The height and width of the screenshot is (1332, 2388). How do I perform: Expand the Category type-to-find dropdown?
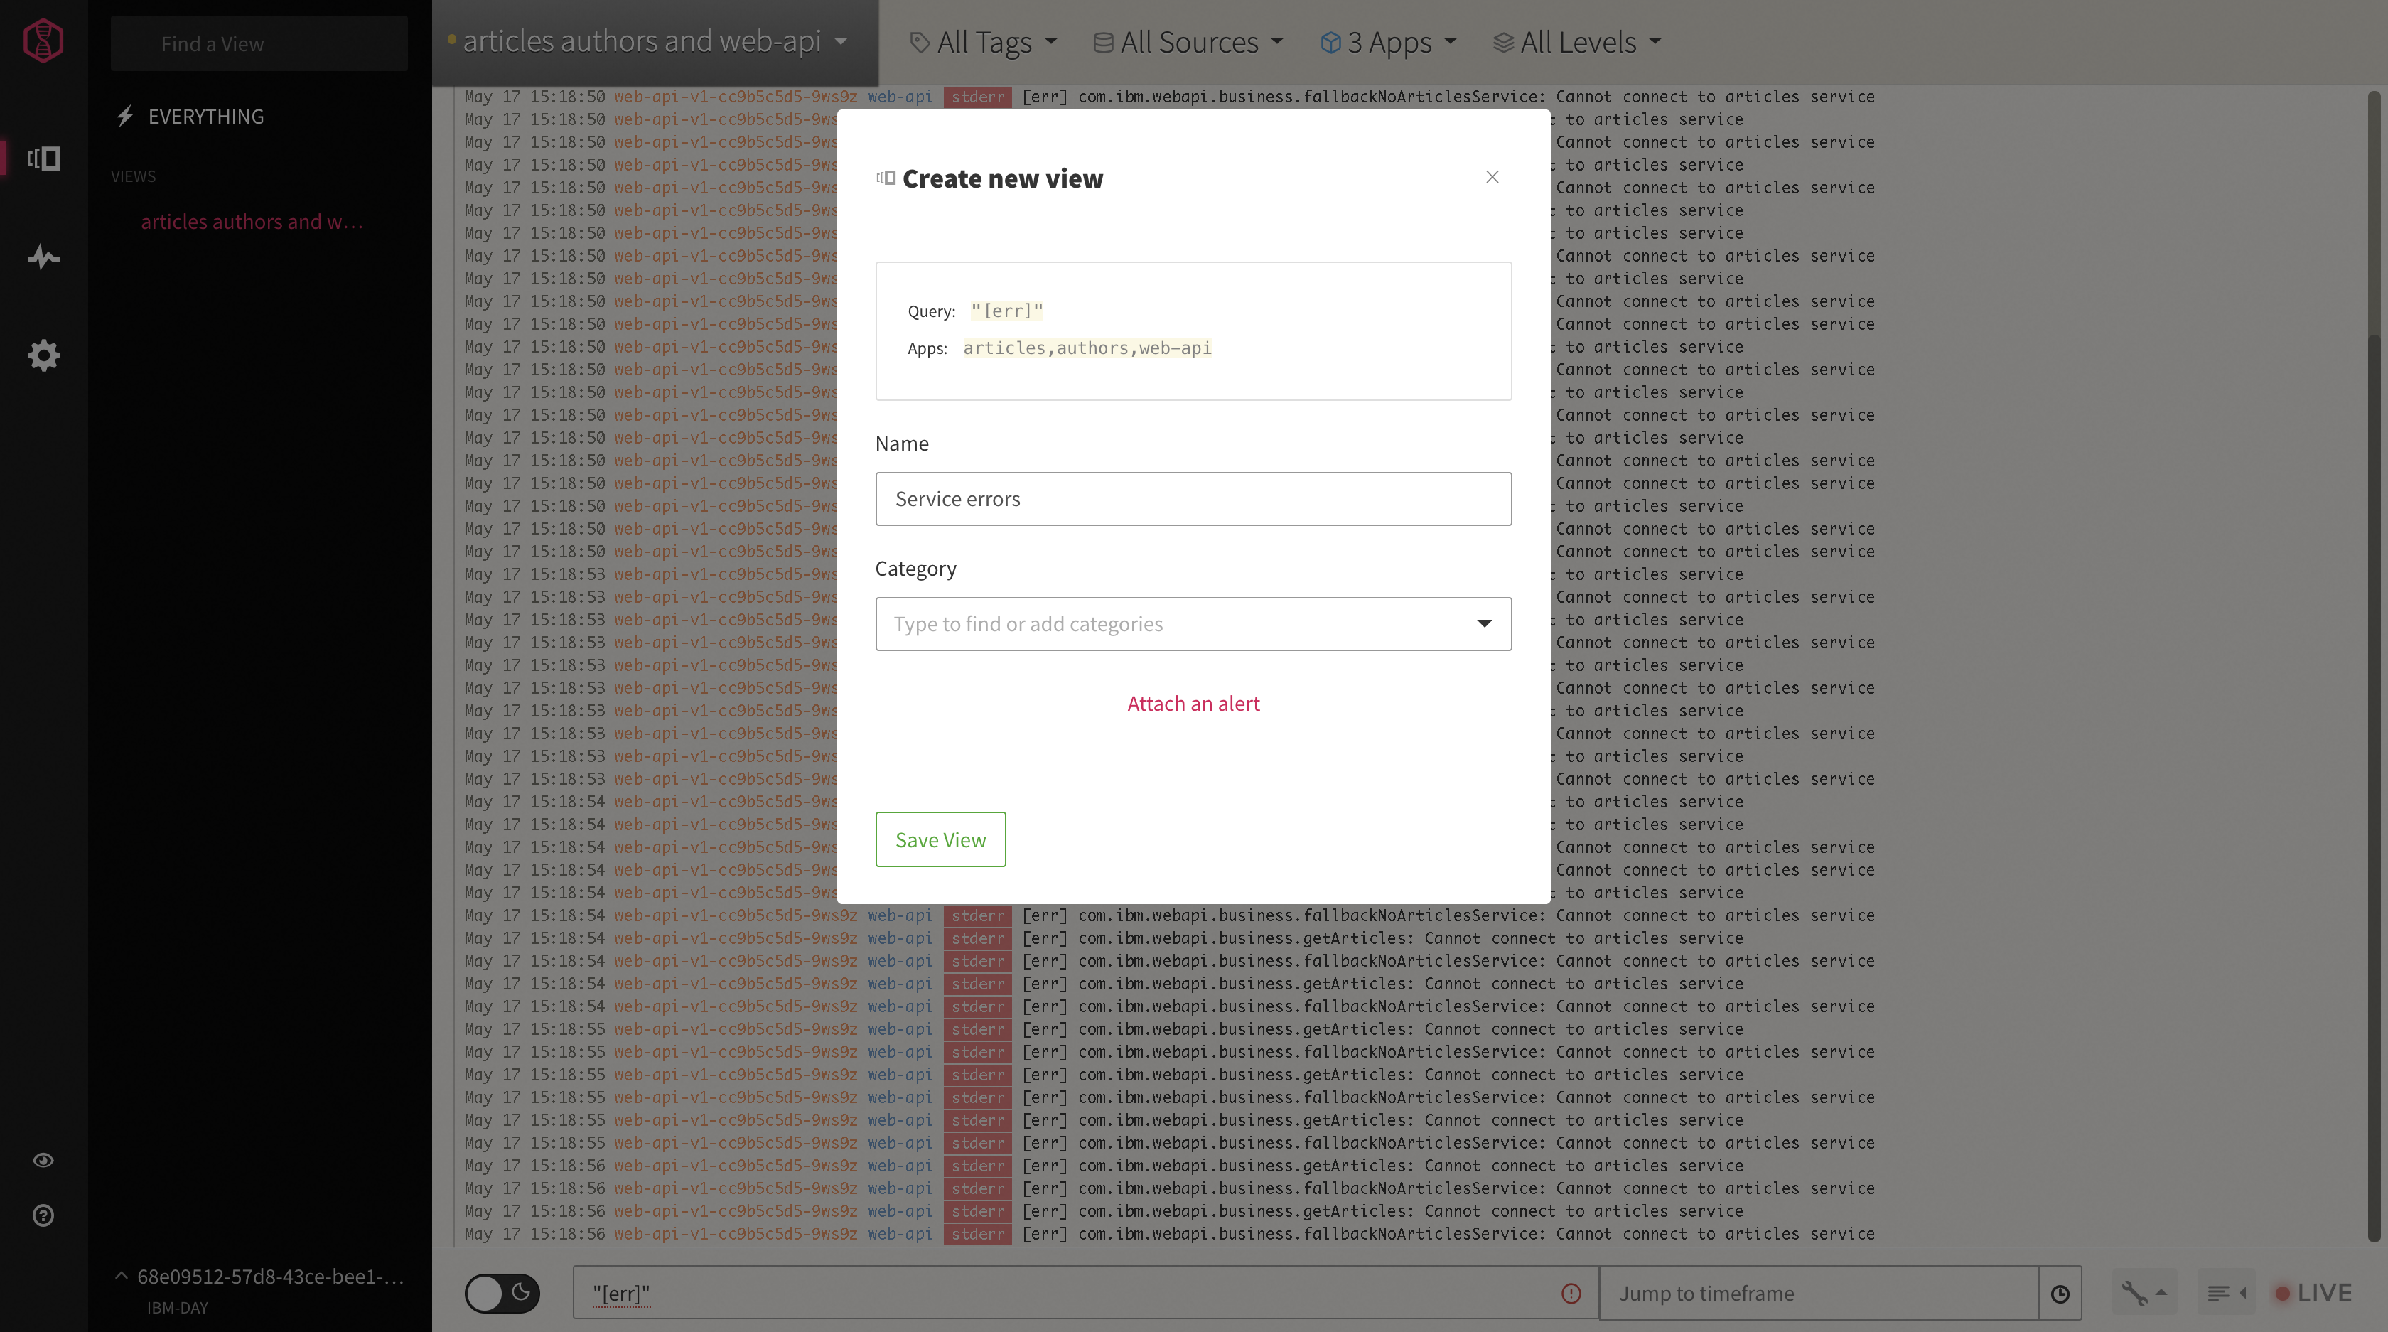pos(1484,623)
